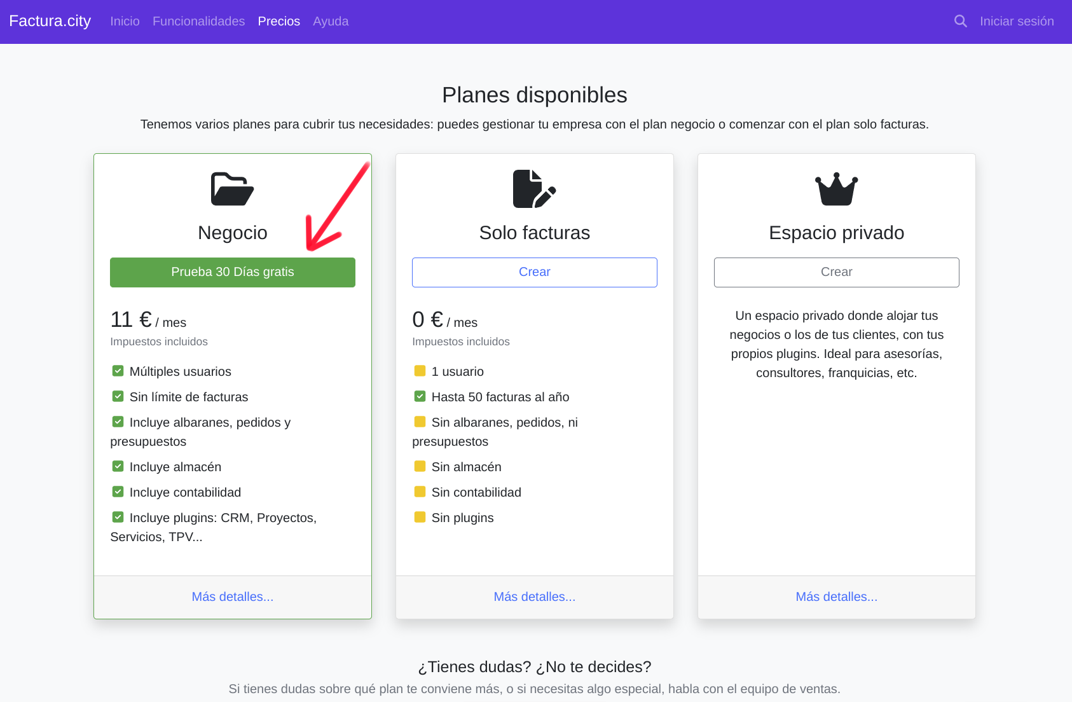Open the Funcionalidades menu item

(198, 21)
